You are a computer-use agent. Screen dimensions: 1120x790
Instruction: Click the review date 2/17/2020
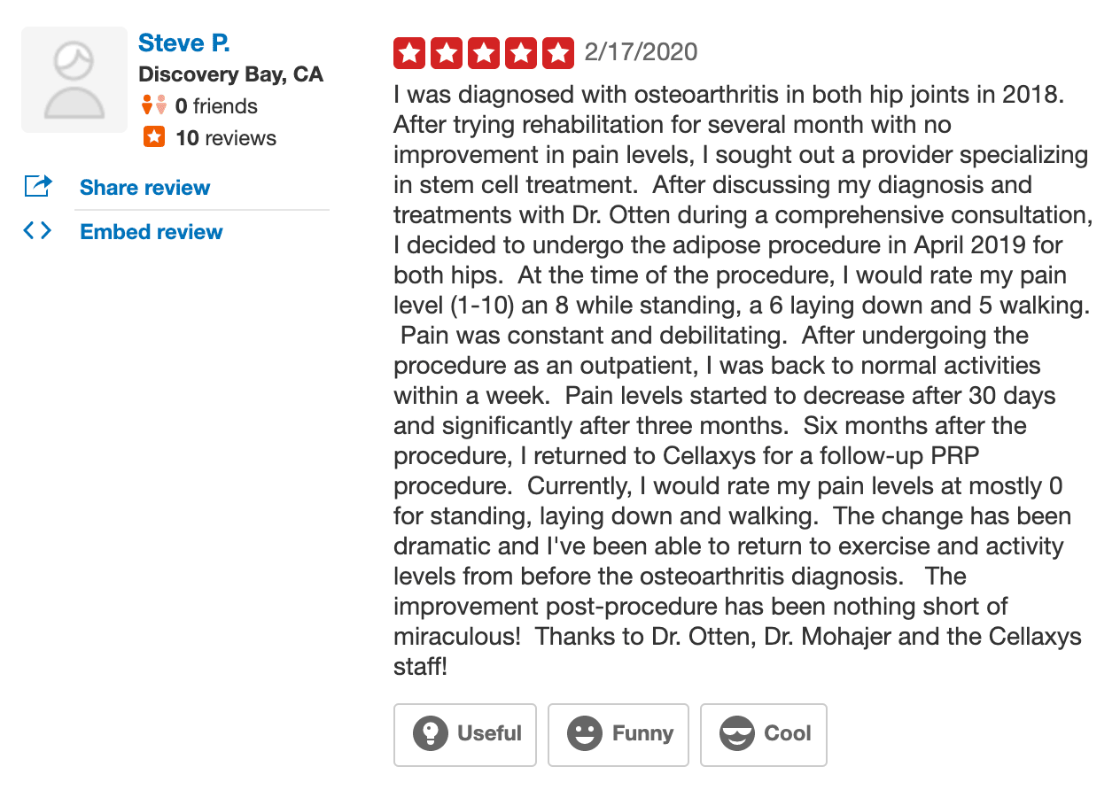(x=641, y=52)
